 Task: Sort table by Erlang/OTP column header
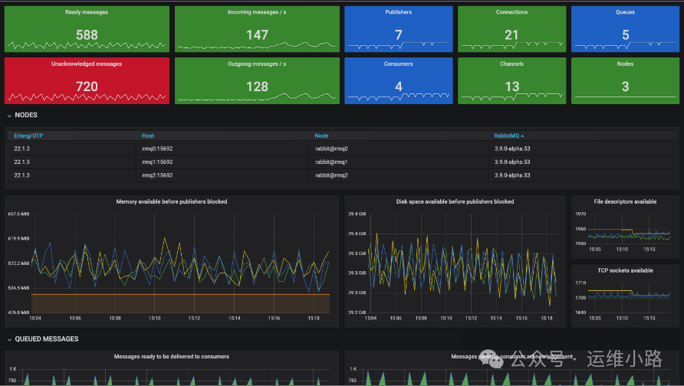[28, 136]
